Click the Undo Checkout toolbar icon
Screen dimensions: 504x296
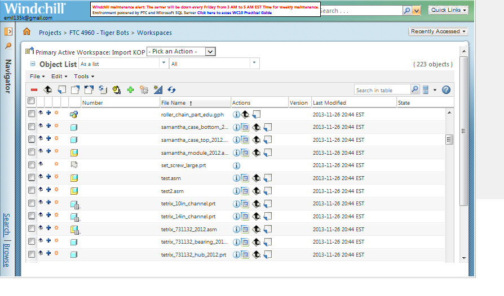pos(89,90)
